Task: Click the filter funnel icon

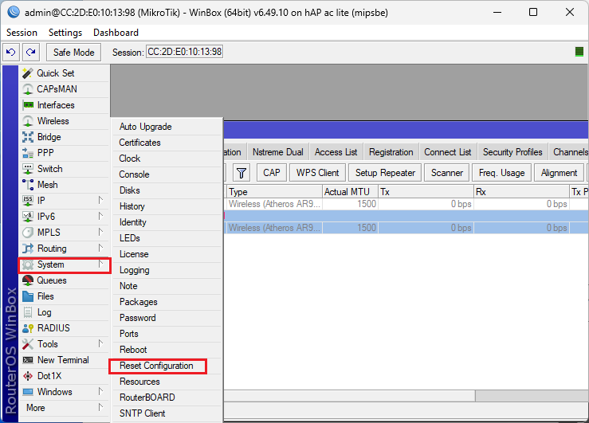Action: point(241,173)
